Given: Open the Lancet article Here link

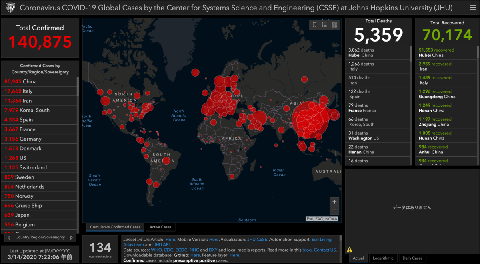Looking at the screenshot, I should (170, 240).
